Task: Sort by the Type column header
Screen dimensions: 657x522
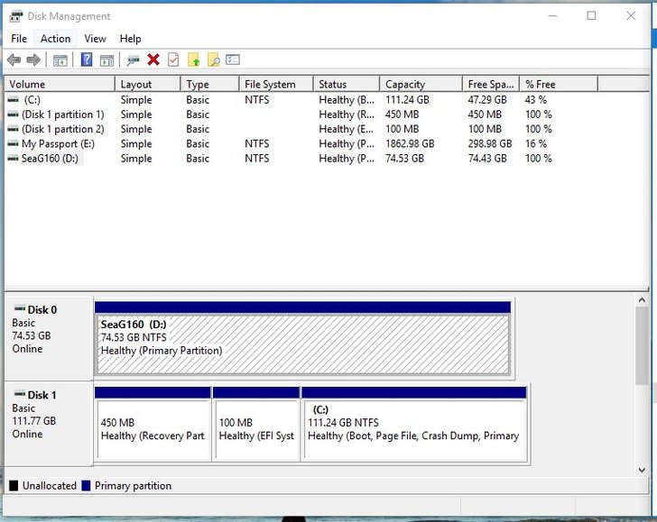Action: tap(209, 84)
